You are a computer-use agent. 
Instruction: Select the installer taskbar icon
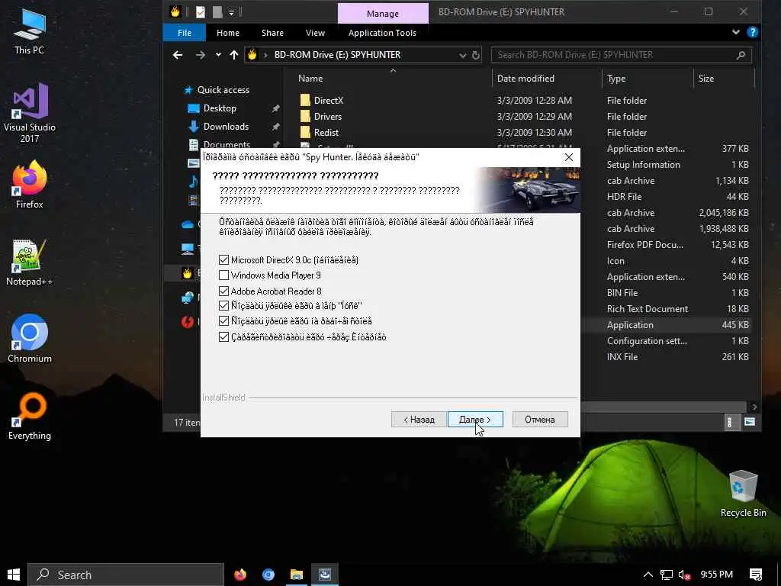point(325,575)
